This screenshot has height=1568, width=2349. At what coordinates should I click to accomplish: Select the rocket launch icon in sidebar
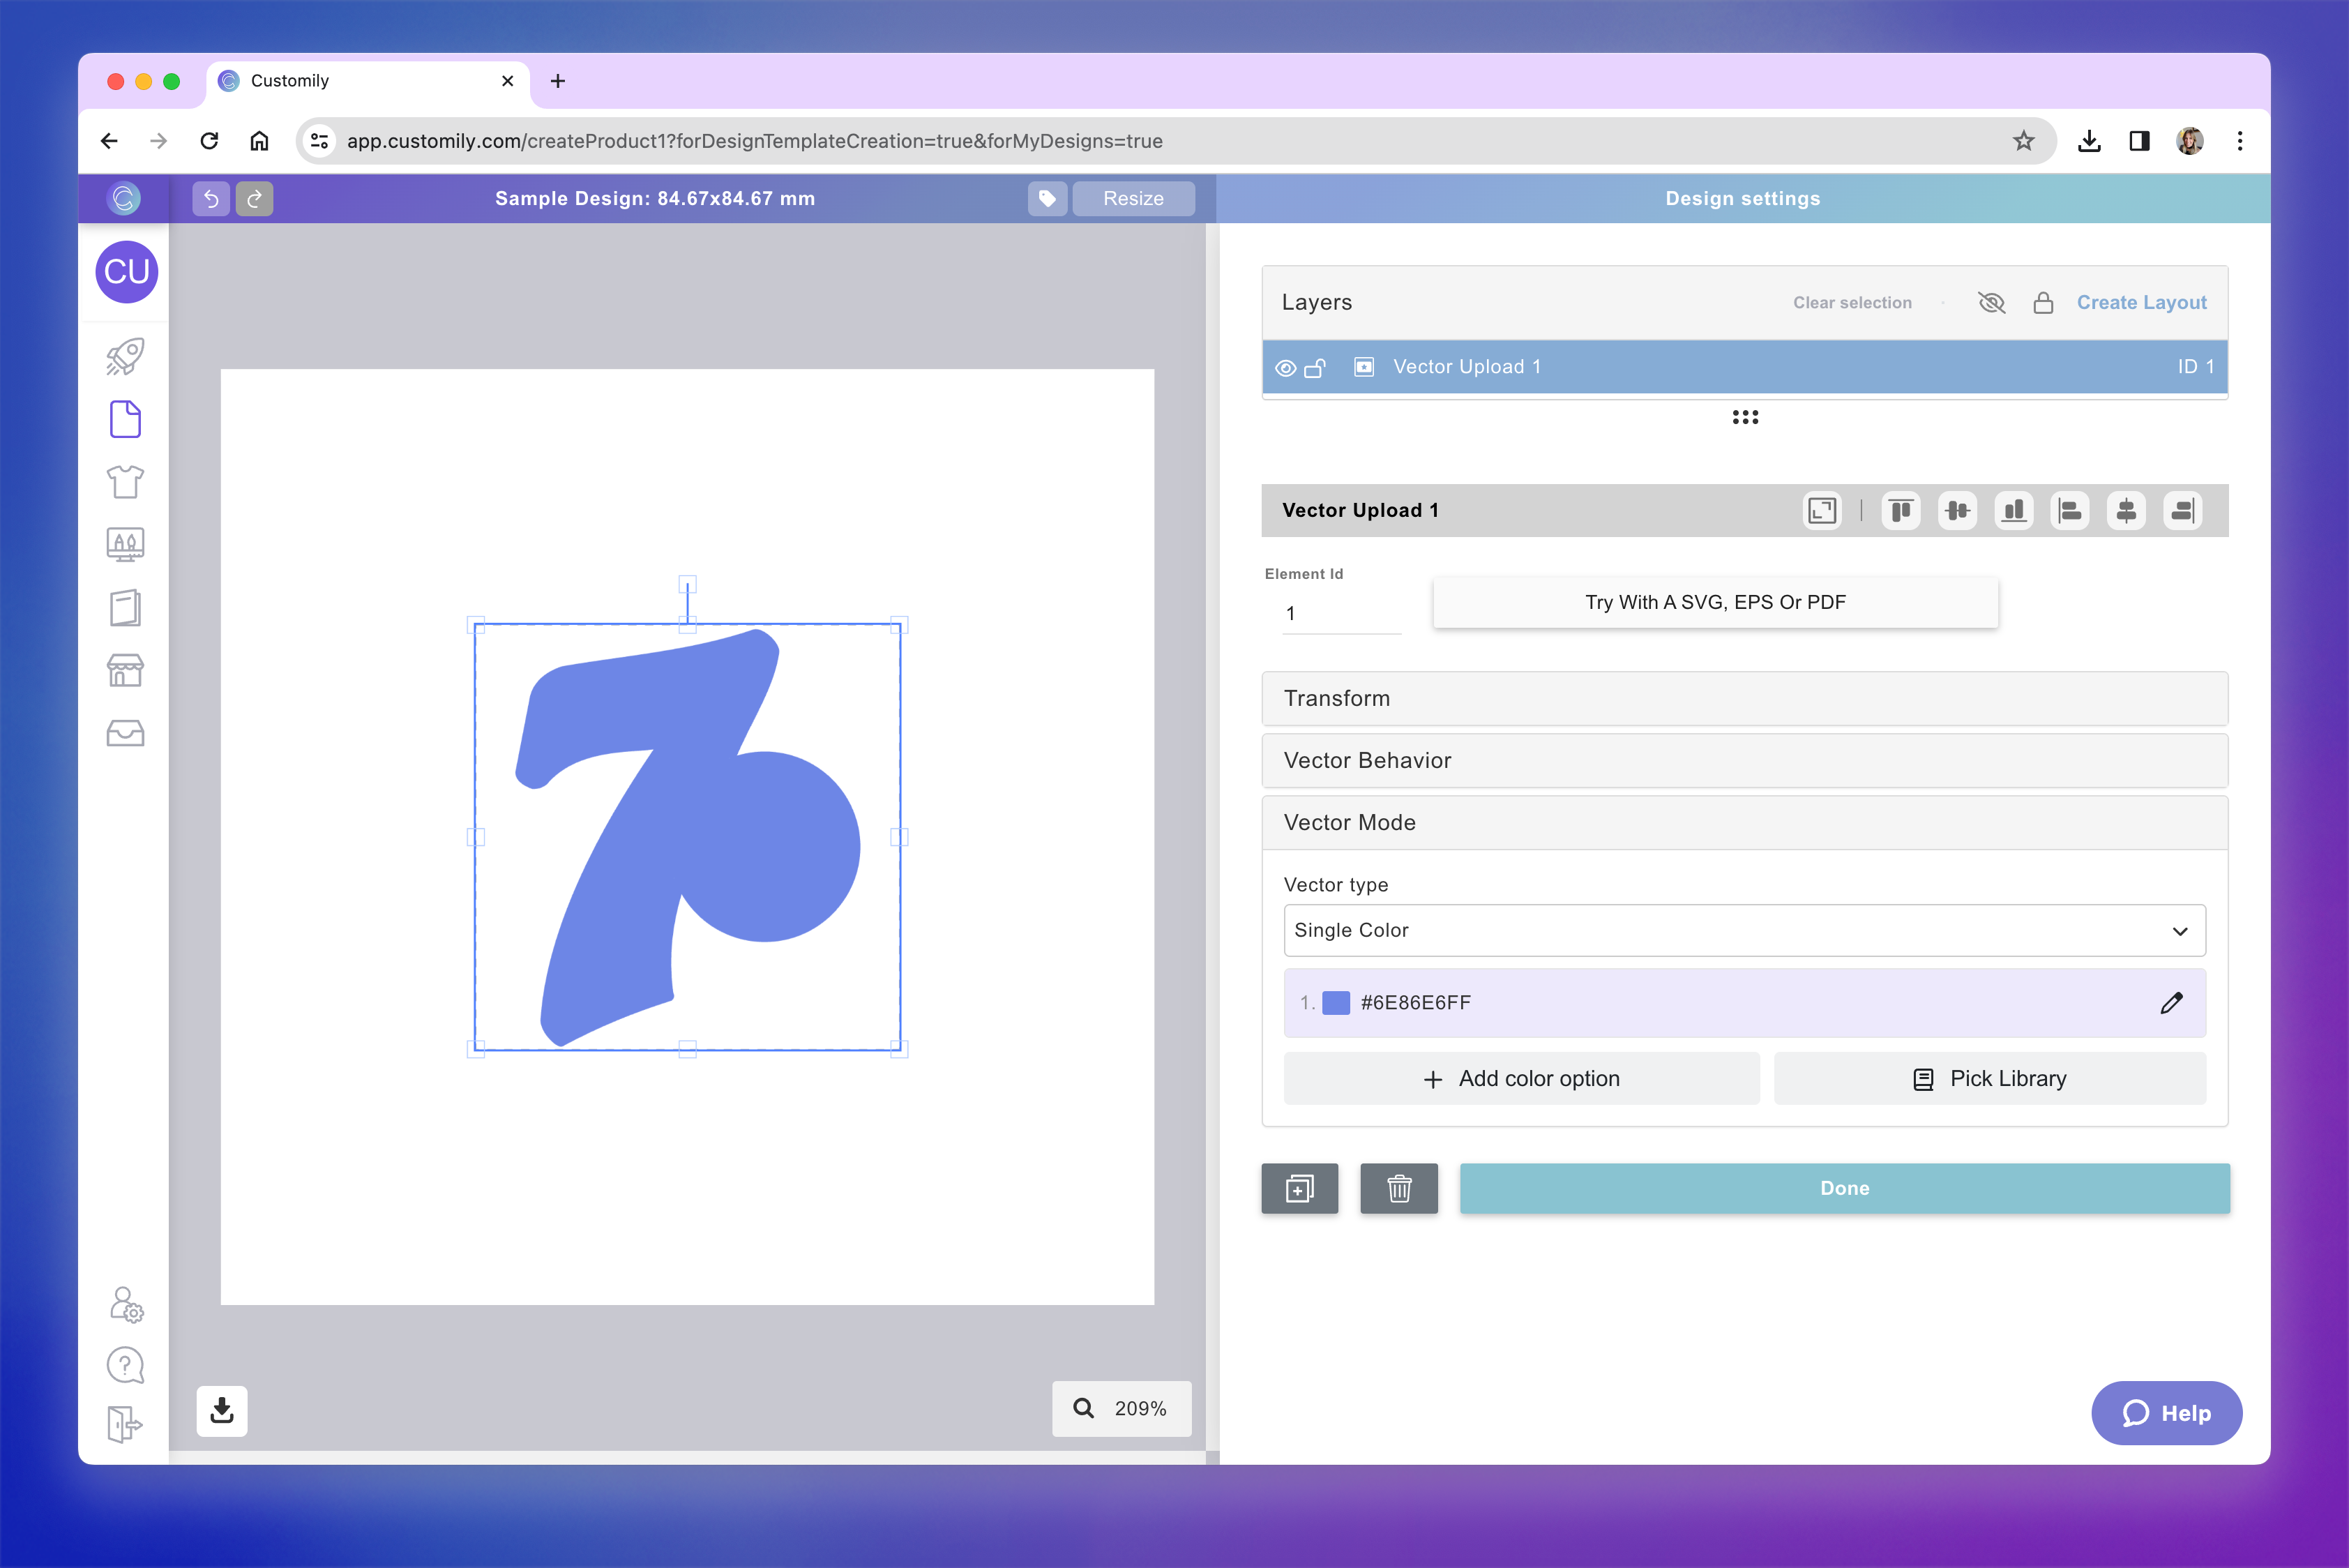125,357
